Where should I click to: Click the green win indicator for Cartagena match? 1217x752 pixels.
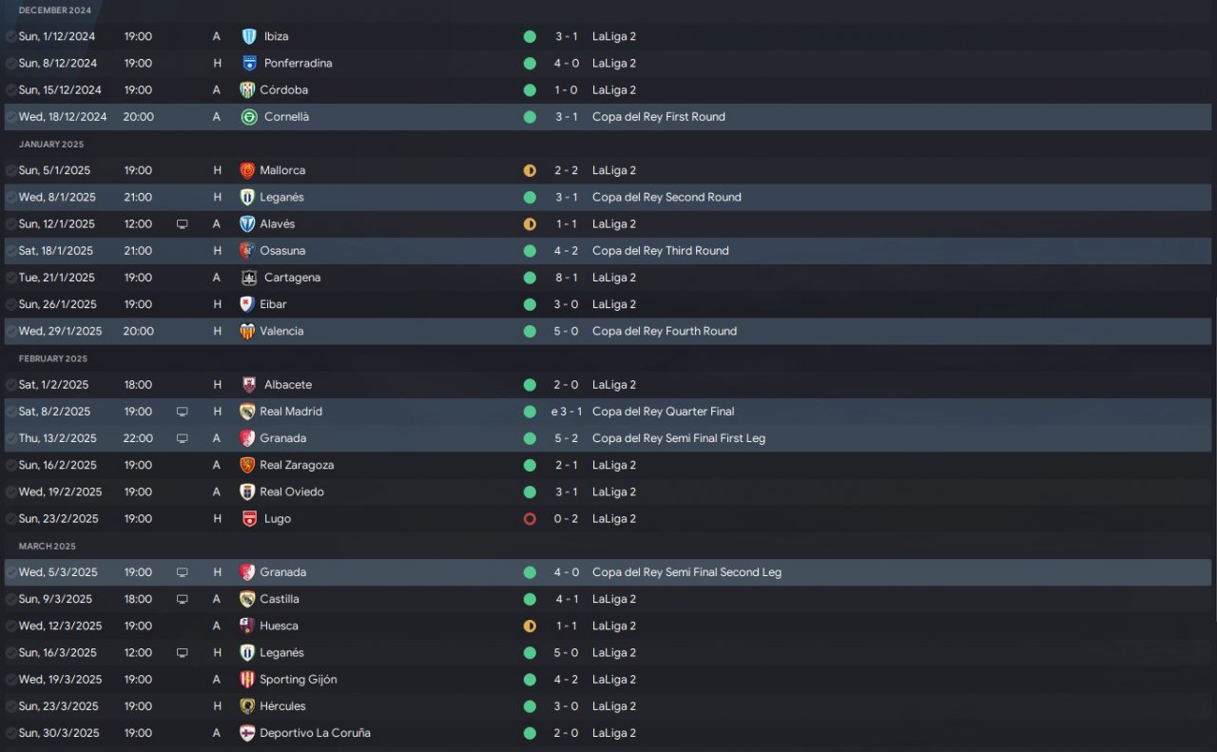(530, 278)
